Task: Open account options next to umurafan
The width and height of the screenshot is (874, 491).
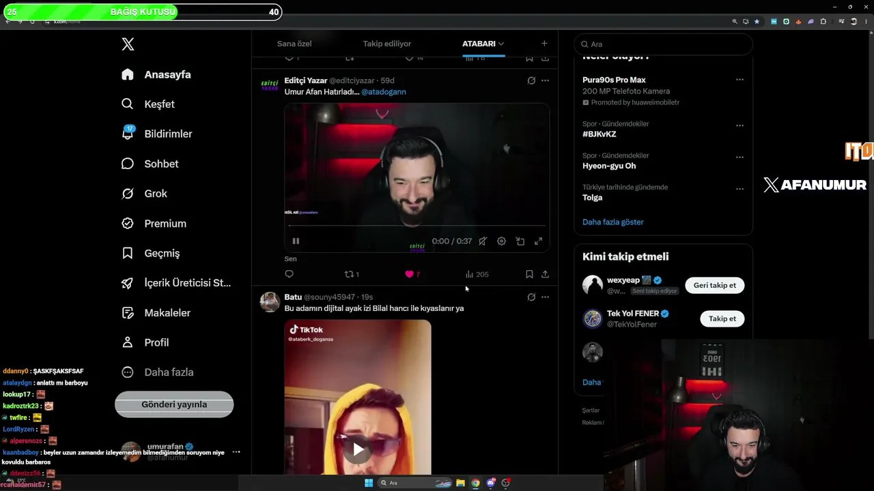Action: (x=236, y=452)
